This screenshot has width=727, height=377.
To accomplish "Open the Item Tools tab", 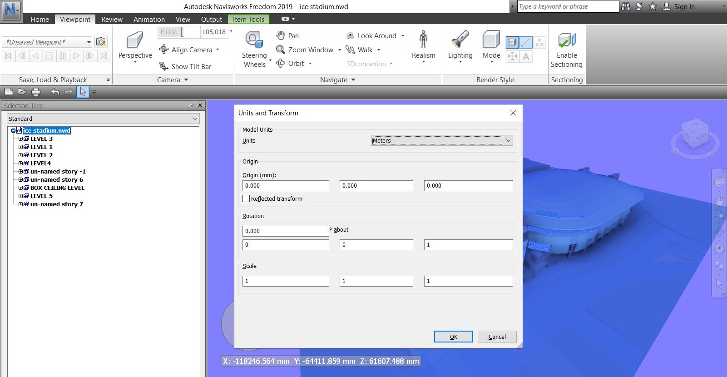I will click(248, 19).
